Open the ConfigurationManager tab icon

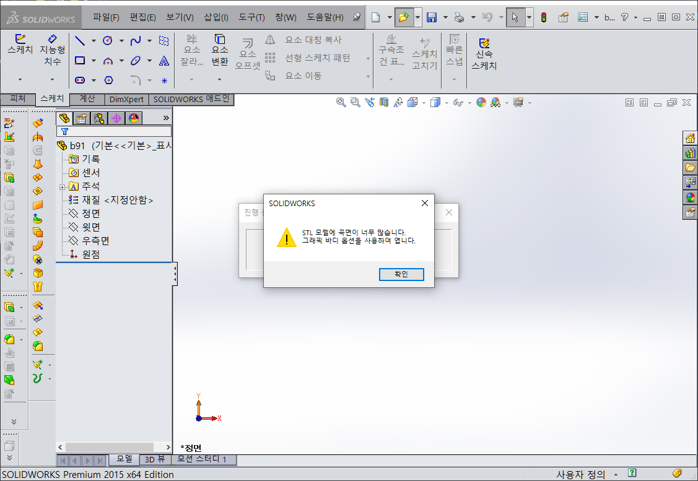(99, 118)
